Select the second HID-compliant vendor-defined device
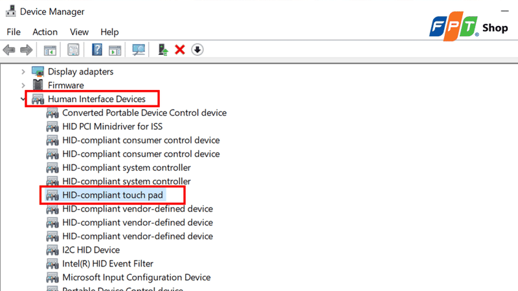The image size is (518, 291). coord(137,222)
